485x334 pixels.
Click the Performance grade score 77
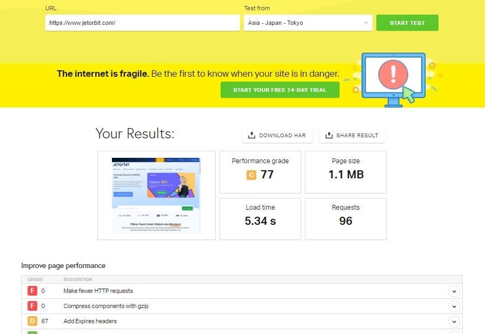[267, 175]
